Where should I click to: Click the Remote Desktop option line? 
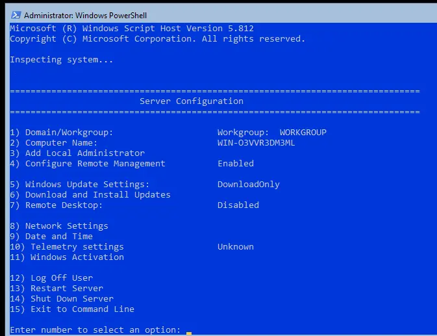pos(56,205)
